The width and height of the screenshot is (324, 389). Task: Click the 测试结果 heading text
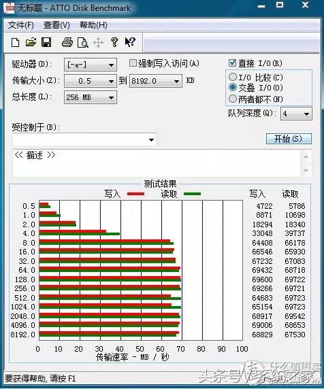click(160, 184)
